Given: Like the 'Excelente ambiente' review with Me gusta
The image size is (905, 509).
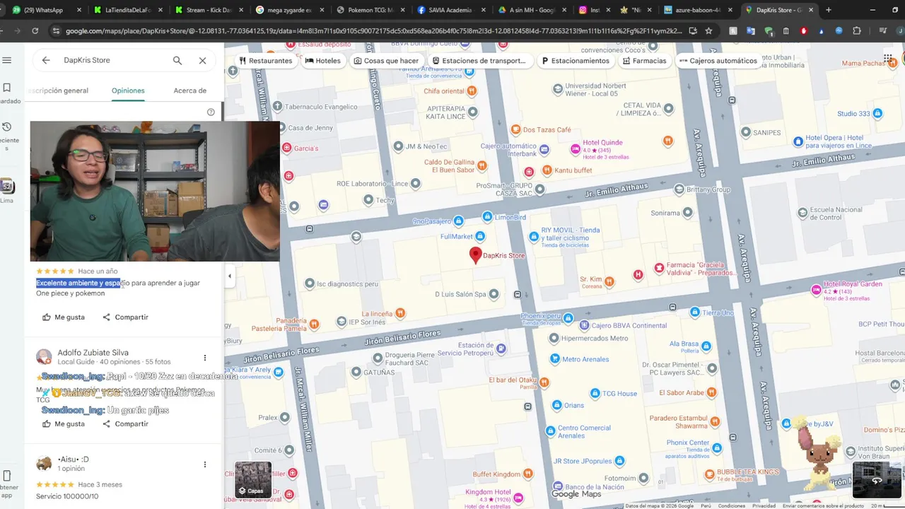Looking at the screenshot, I should click(x=64, y=317).
